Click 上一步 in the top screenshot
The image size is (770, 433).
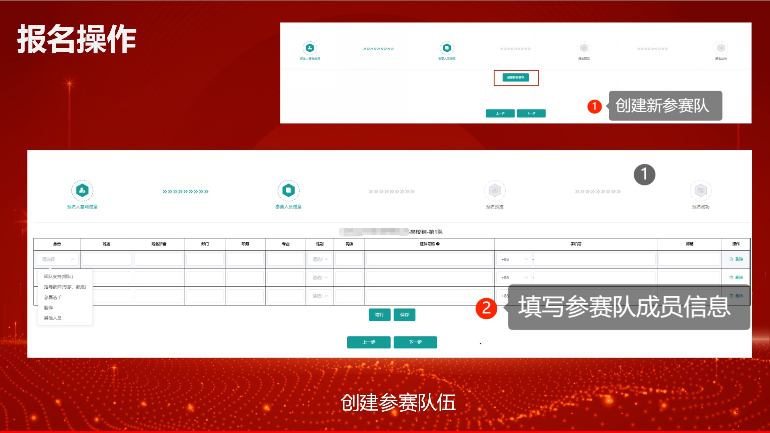click(500, 113)
